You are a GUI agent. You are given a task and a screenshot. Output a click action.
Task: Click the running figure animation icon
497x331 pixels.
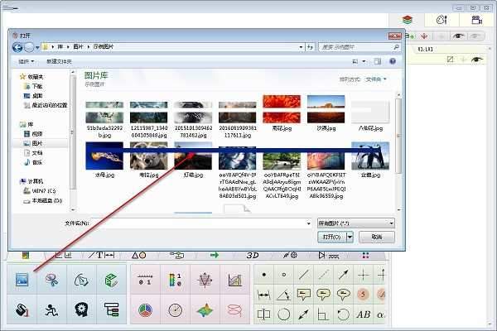(51, 310)
